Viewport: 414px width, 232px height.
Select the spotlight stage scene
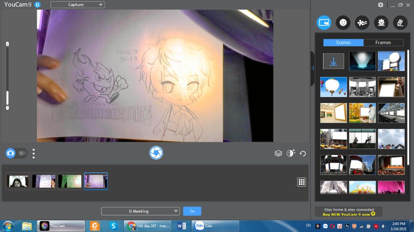coord(362,61)
